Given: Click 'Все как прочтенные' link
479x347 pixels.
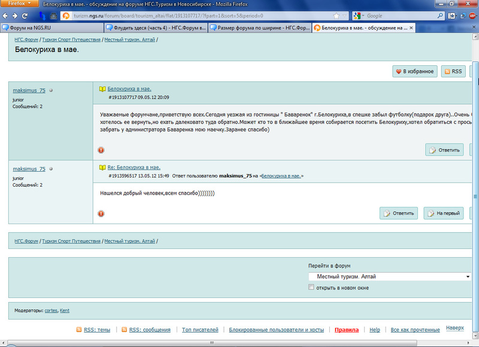Looking at the screenshot, I should pos(415,330).
